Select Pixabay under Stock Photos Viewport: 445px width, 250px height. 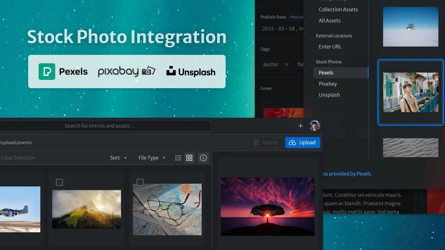point(328,84)
